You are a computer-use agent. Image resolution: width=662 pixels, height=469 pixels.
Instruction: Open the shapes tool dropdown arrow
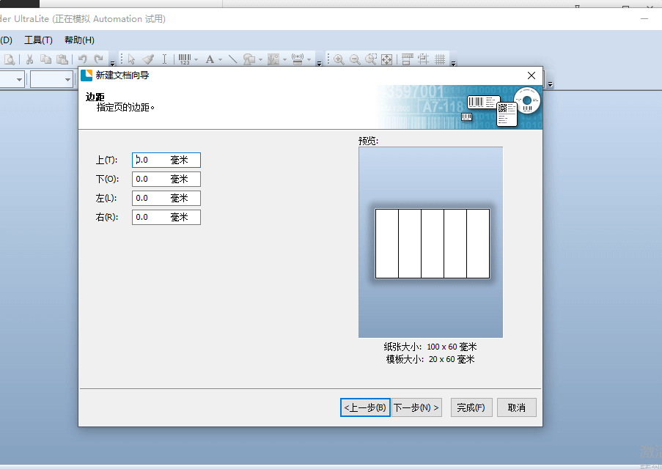tap(260, 59)
